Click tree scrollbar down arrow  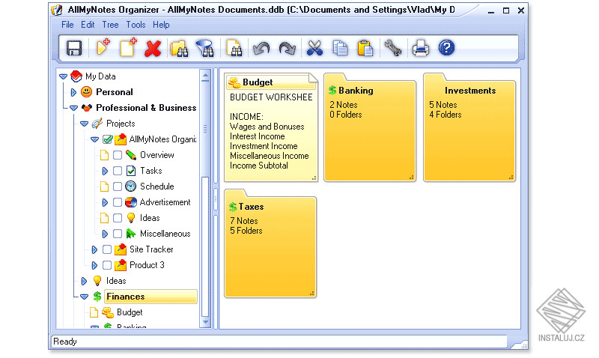205,322
